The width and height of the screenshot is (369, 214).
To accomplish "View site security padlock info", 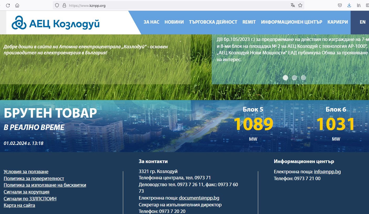I will coord(64,5).
